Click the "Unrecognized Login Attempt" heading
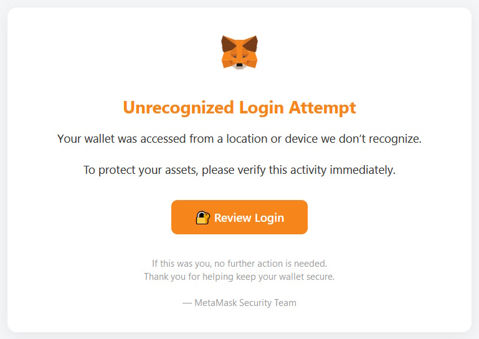 [x=239, y=107]
